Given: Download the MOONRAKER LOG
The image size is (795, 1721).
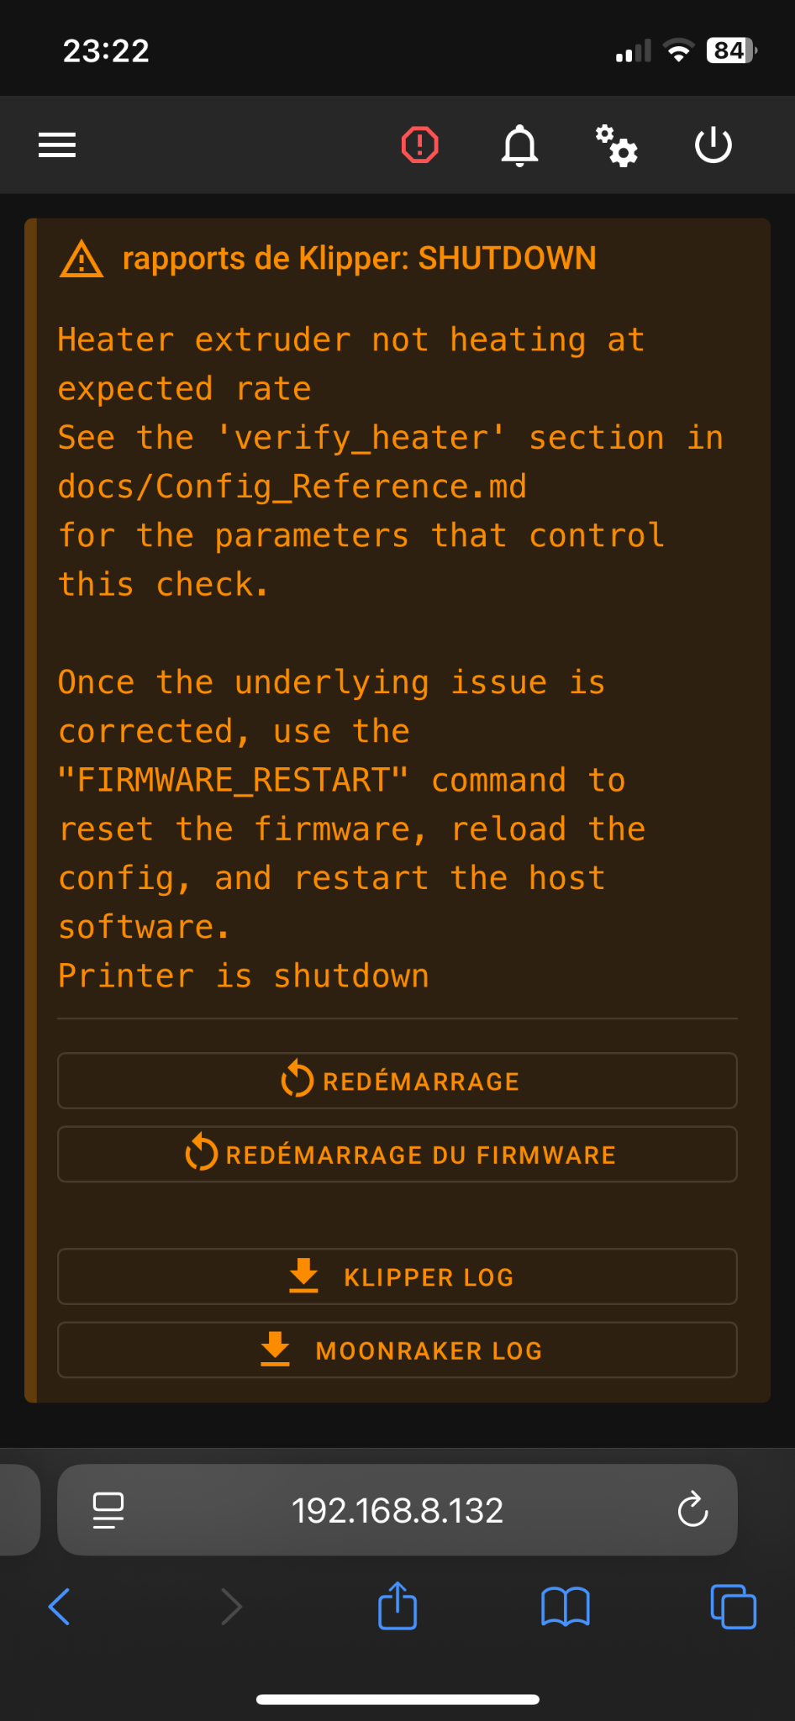Looking at the screenshot, I should (x=397, y=1350).
